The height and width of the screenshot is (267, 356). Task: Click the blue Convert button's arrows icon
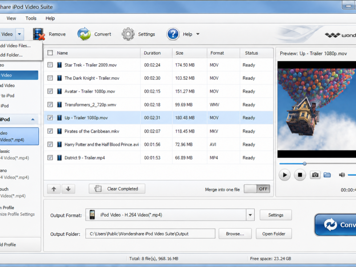click(330, 225)
